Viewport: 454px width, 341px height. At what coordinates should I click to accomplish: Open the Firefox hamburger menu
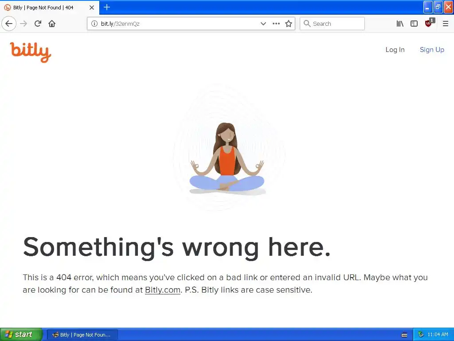pos(445,24)
